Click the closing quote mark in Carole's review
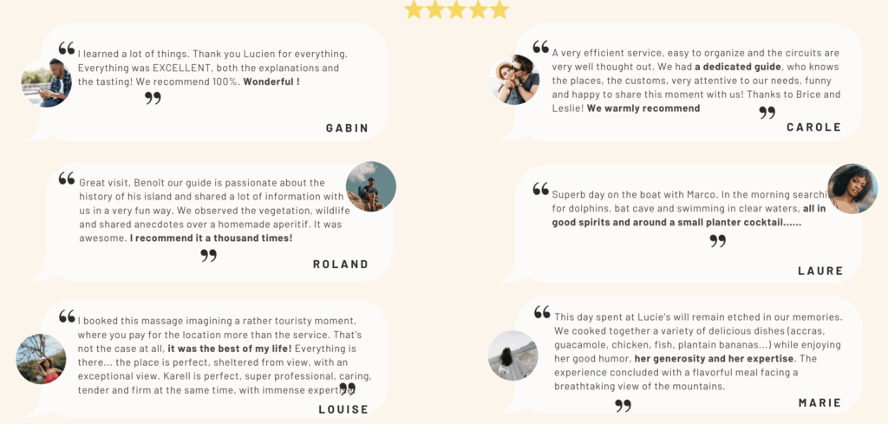 point(767,113)
